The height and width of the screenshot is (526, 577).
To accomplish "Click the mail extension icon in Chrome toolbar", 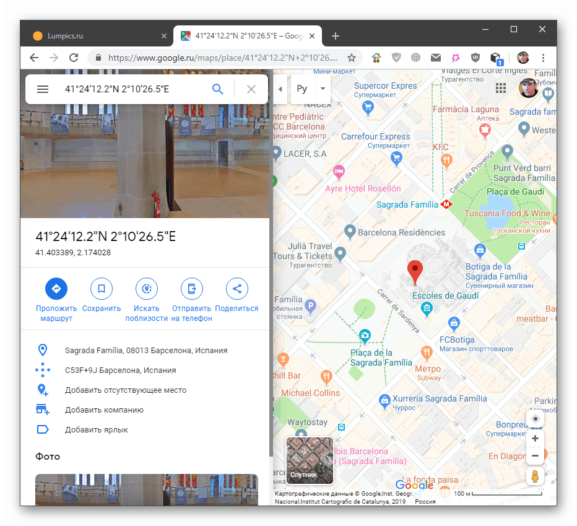I will (x=436, y=57).
